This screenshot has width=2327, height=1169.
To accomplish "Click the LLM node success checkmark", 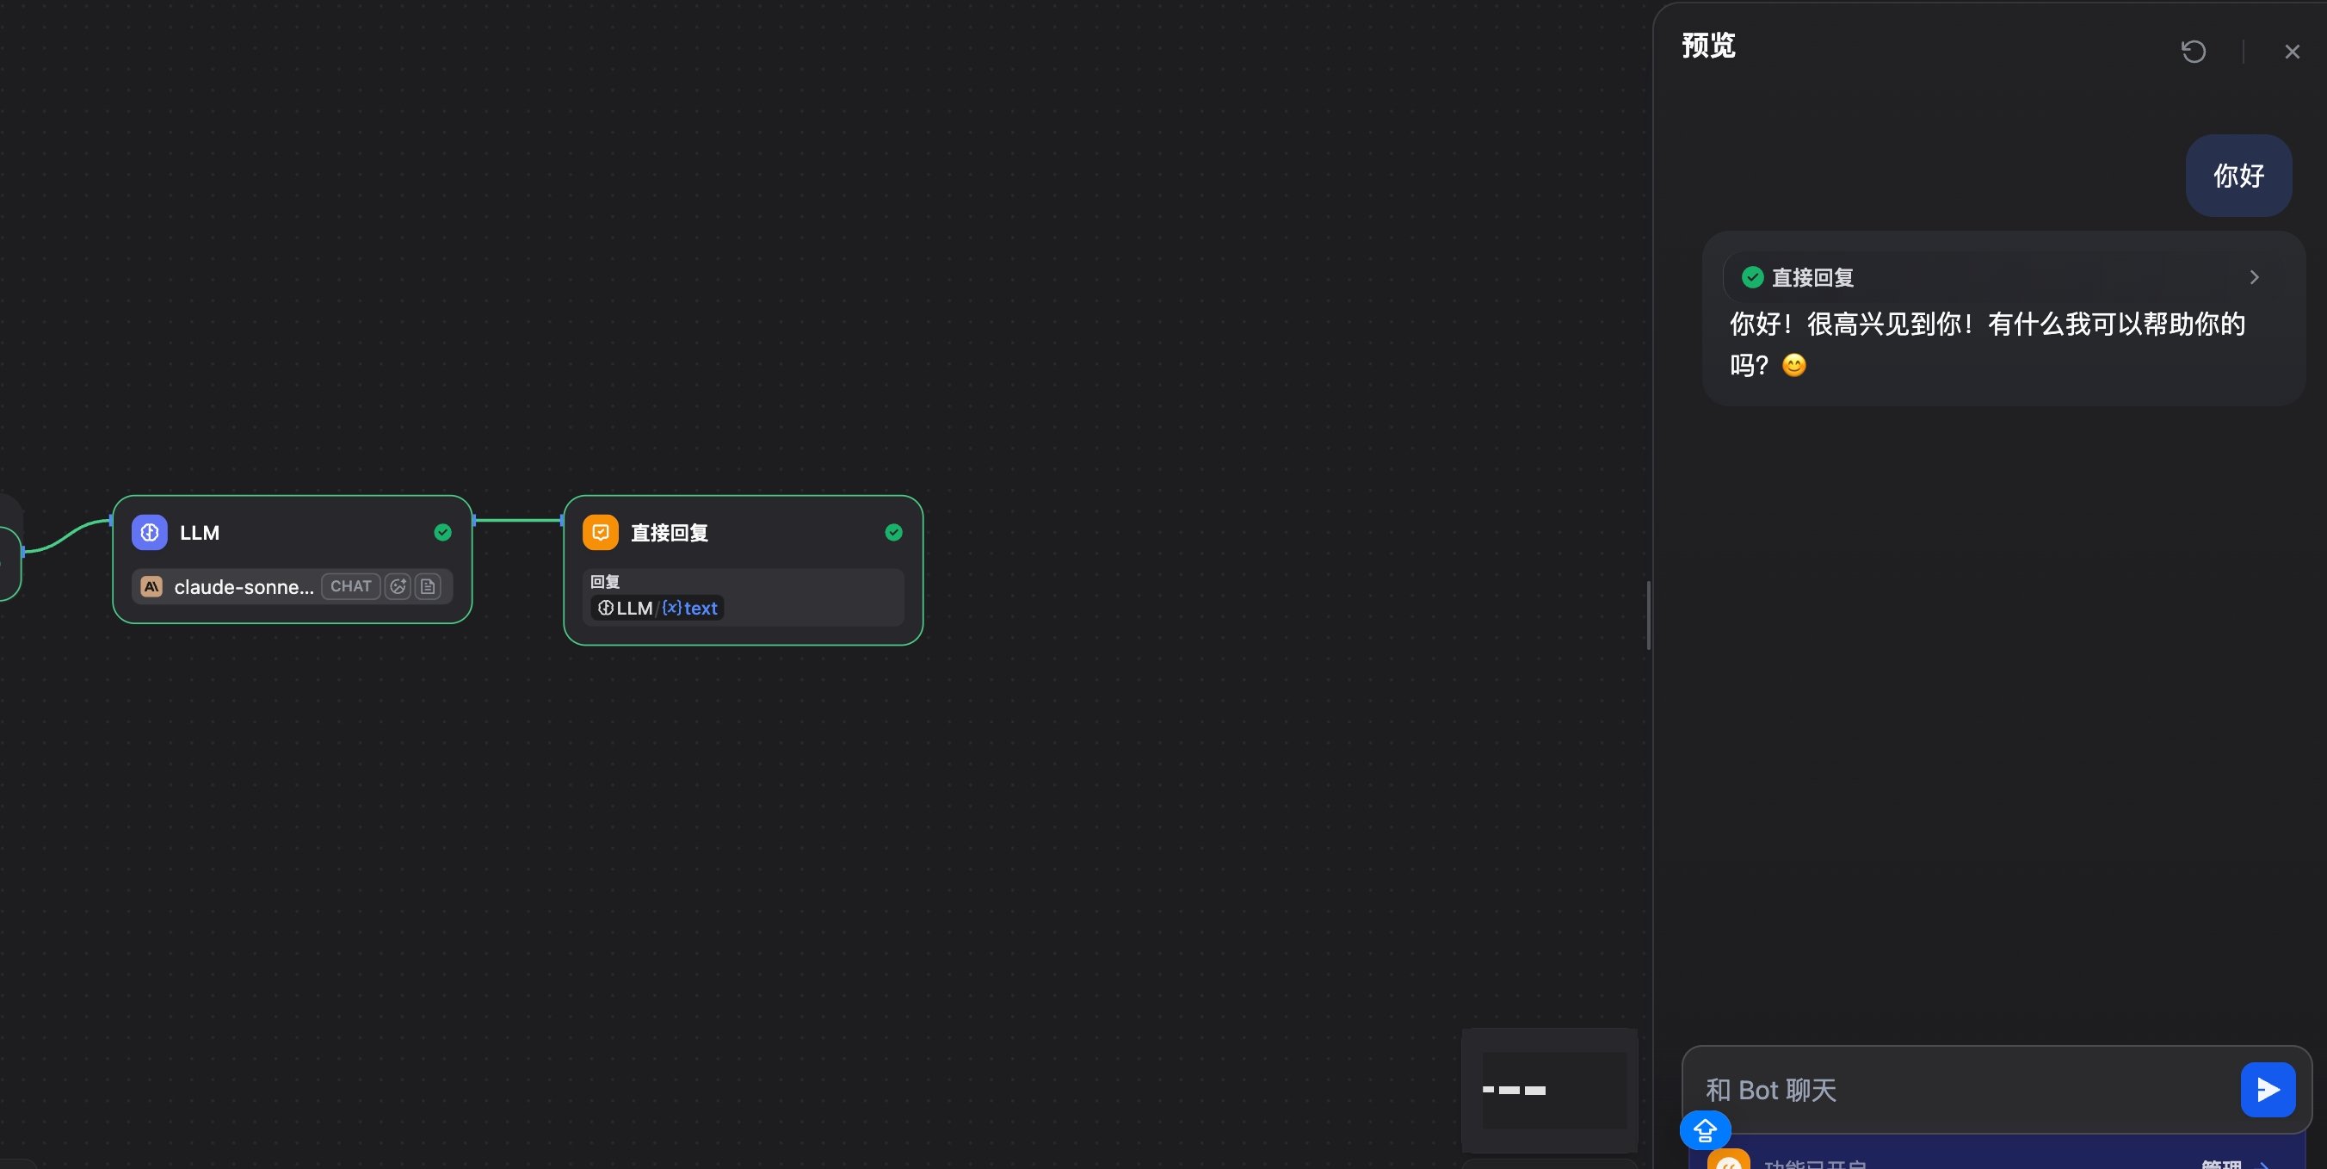I will (442, 532).
